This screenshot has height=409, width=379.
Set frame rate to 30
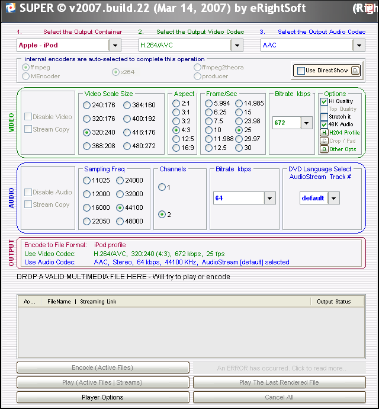click(x=239, y=148)
